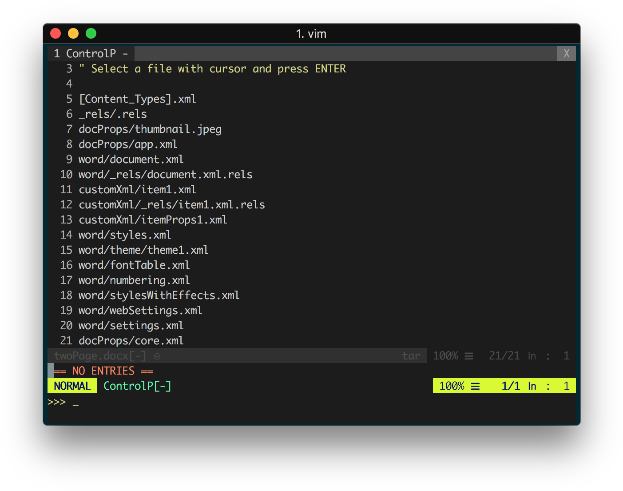Select customXml/itemProps1.xml entry
The width and height of the screenshot is (623, 491).
click(153, 220)
